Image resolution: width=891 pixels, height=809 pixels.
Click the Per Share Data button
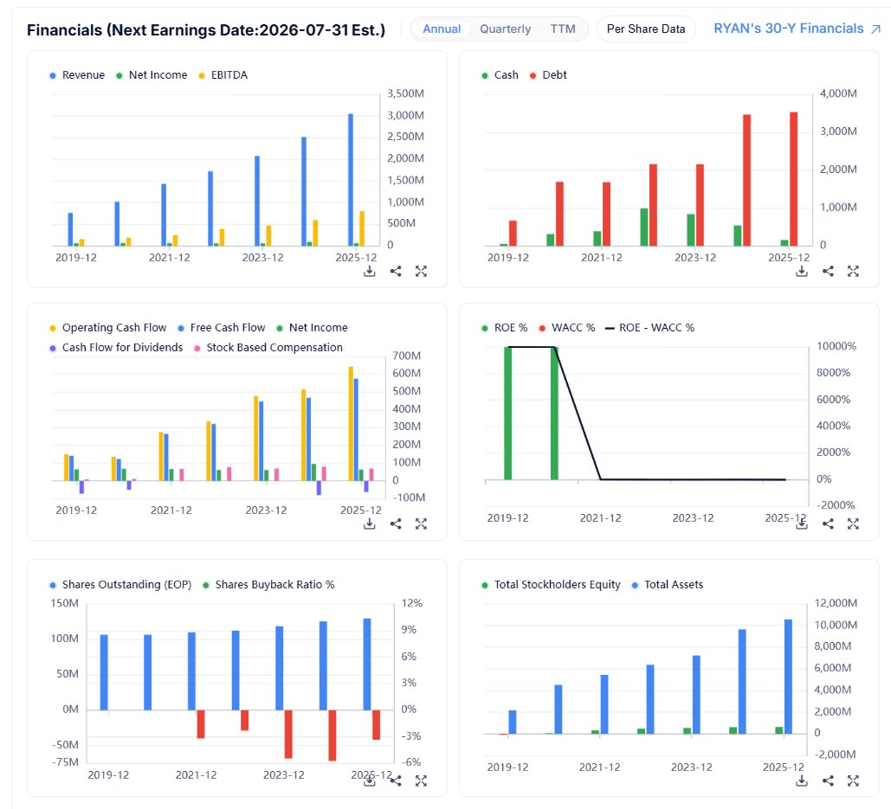point(646,29)
